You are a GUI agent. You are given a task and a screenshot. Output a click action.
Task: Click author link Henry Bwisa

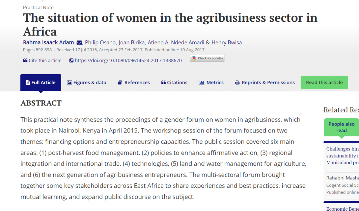pos(227,42)
